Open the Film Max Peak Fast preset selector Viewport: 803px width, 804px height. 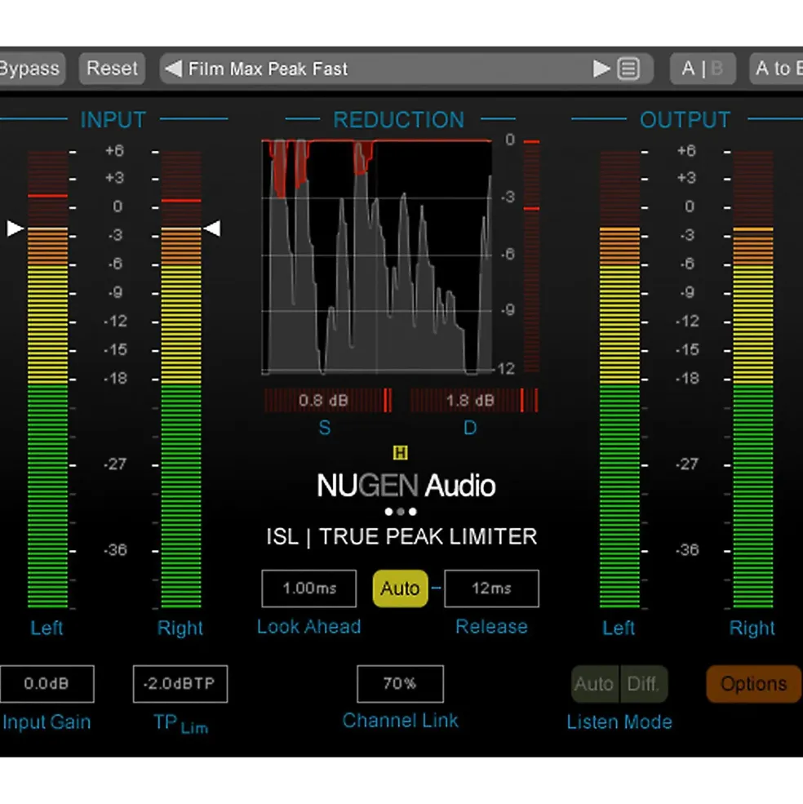click(406, 69)
